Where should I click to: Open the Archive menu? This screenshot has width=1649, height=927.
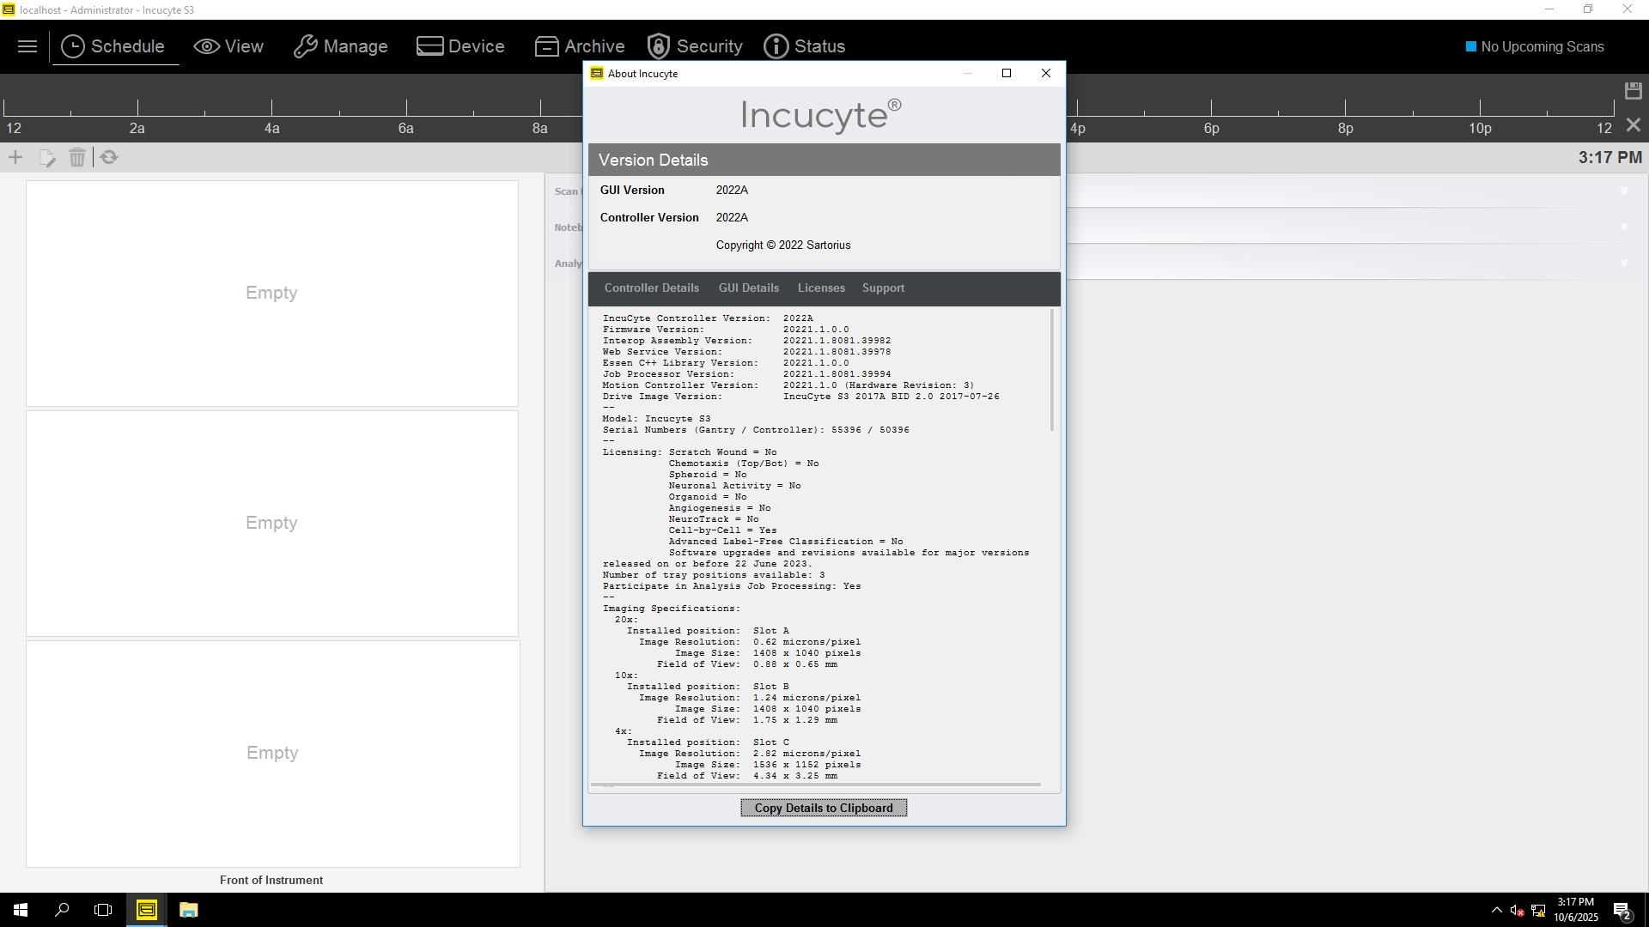coord(580,46)
